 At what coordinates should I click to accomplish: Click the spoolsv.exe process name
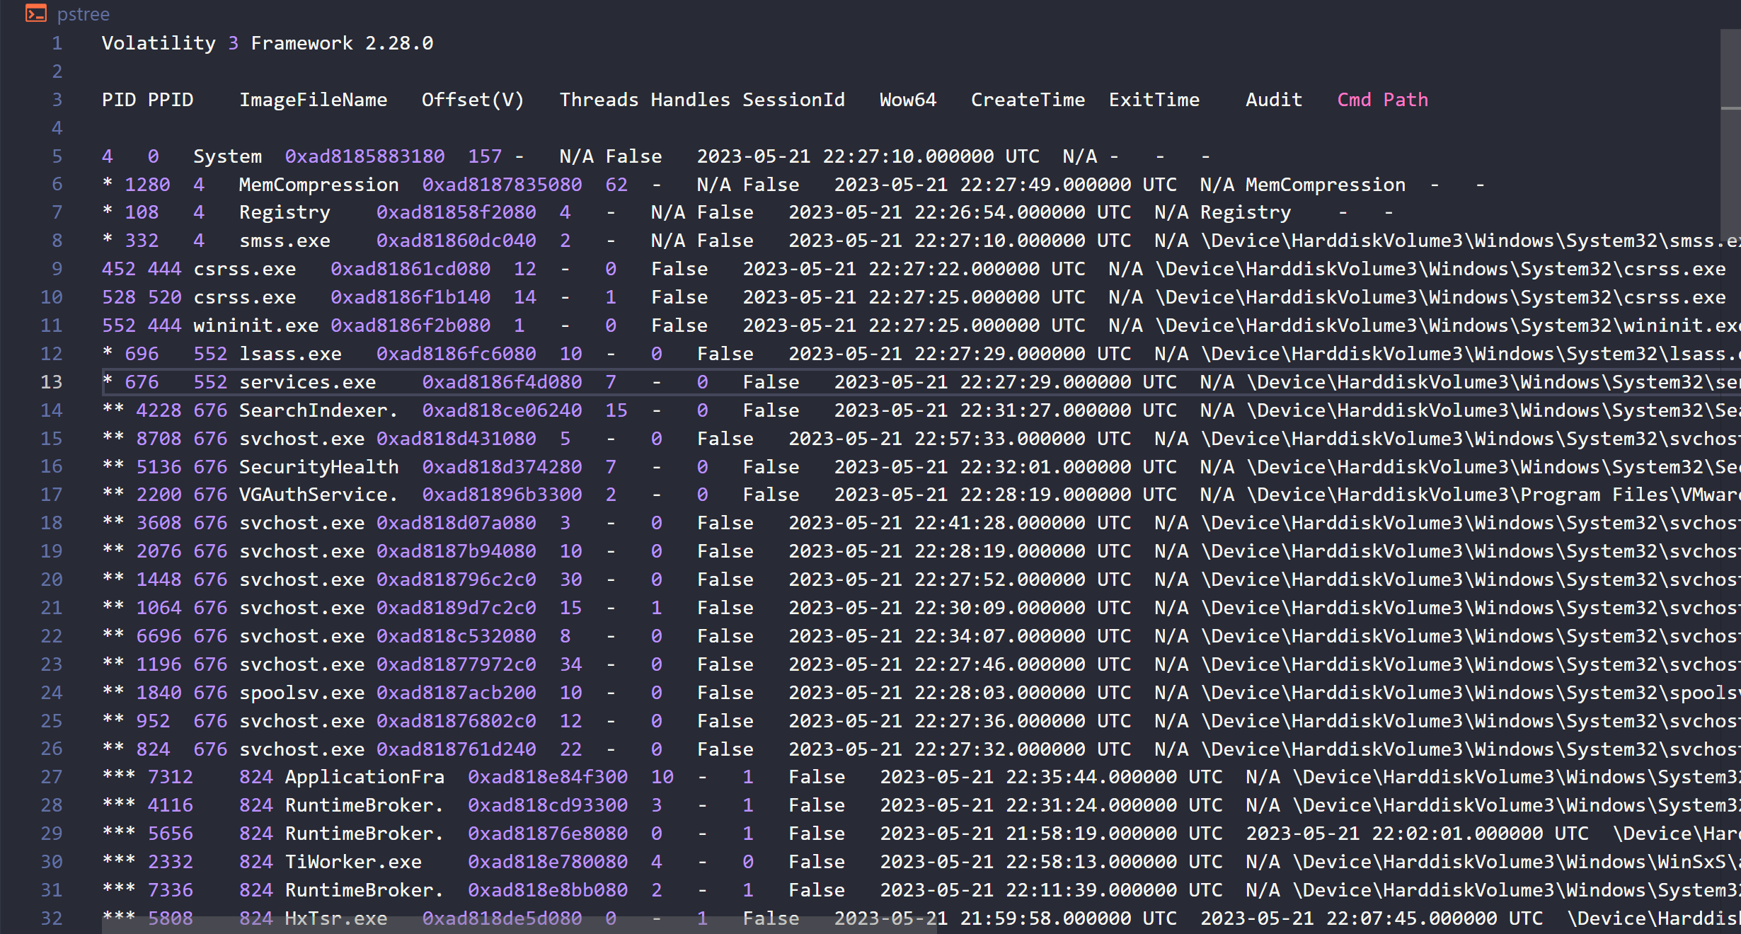click(x=302, y=693)
